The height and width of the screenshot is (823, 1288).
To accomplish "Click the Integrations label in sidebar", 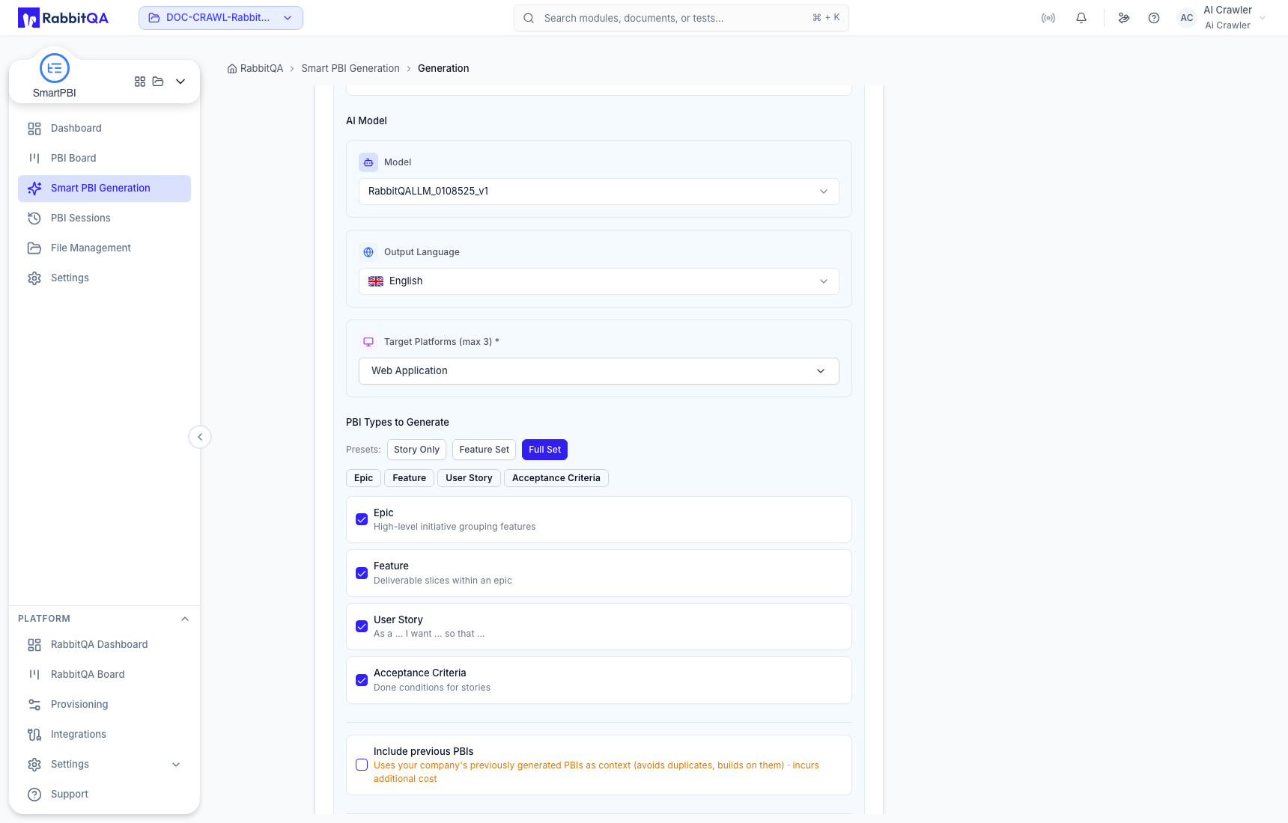I will click(79, 734).
